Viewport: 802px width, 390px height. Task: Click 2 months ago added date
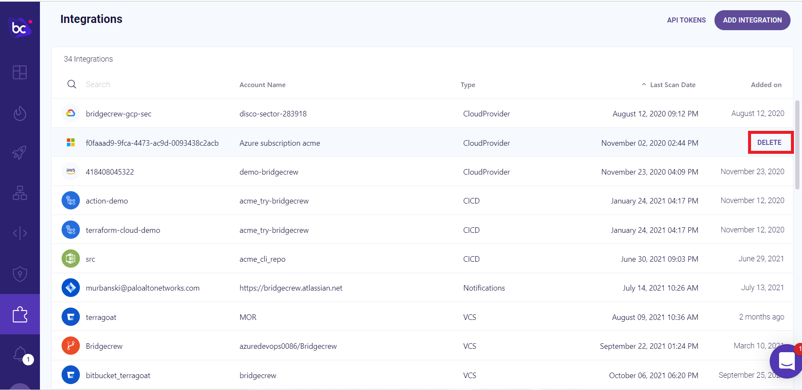pyautogui.click(x=761, y=317)
